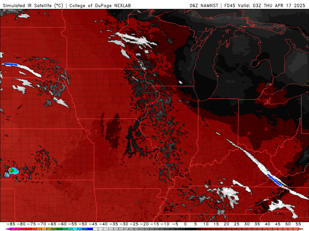Image resolution: width=309 pixels, height=231 pixels.
Task: Click the 25 colorbar label
Action: click(x=236, y=224)
